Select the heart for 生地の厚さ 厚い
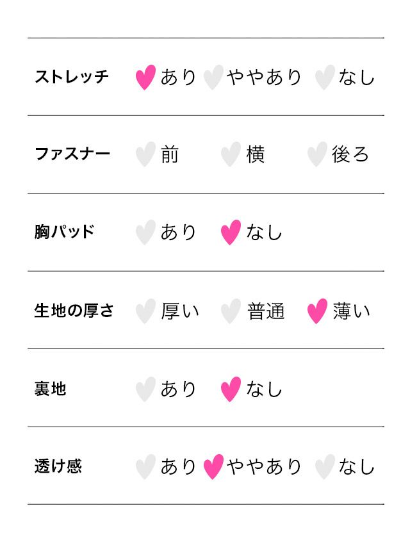410x547 pixels. click(x=146, y=311)
